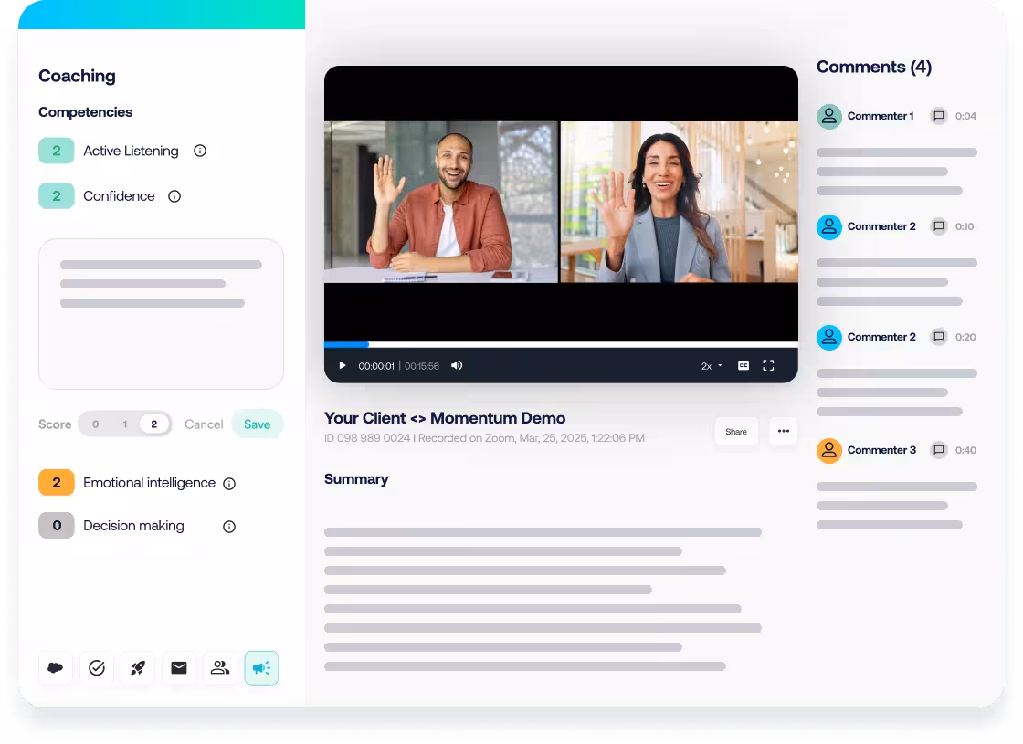The height and width of the screenshot is (744, 1023).
Task: Select score 0
Action: 95,424
